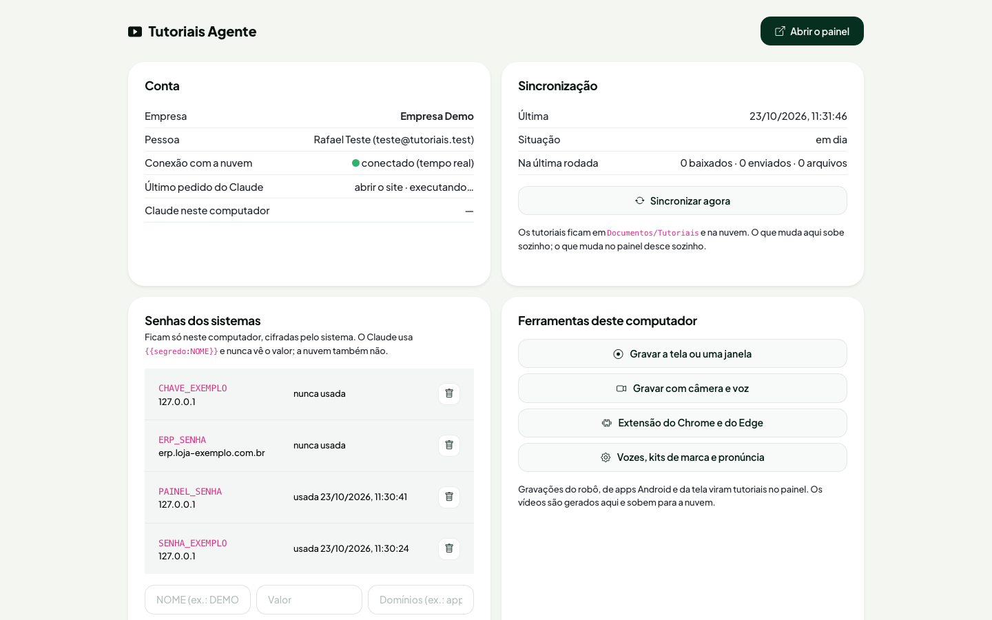Click the Conta heading
The image size is (992, 620).
[x=162, y=86]
